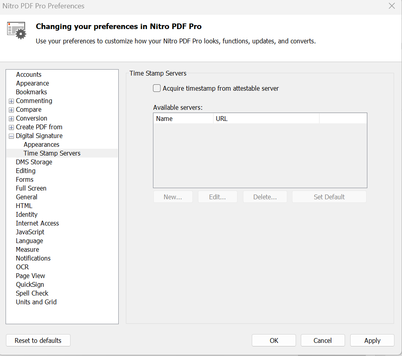
Task: Select Spell Check category
Action: tap(32, 293)
